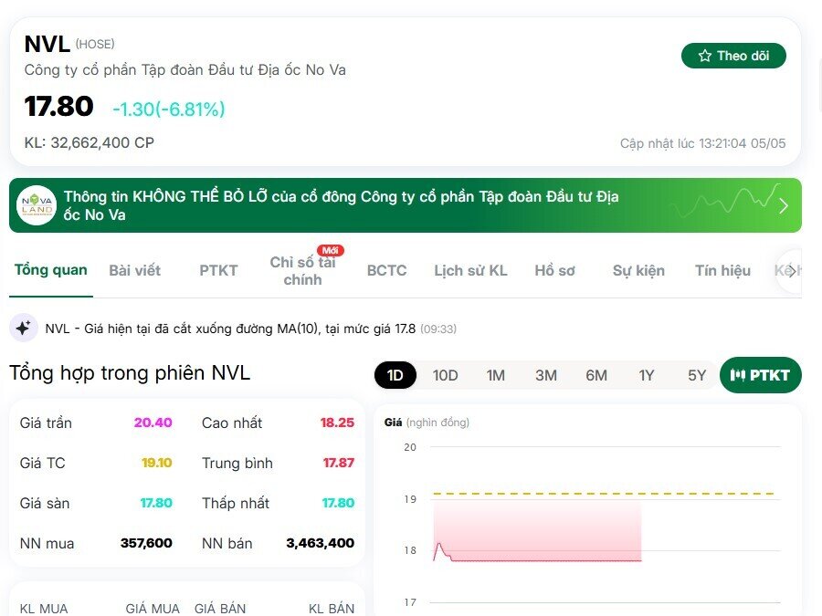
Task: Click the Cập nhật lúc timestamp
Action: [x=702, y=143]
